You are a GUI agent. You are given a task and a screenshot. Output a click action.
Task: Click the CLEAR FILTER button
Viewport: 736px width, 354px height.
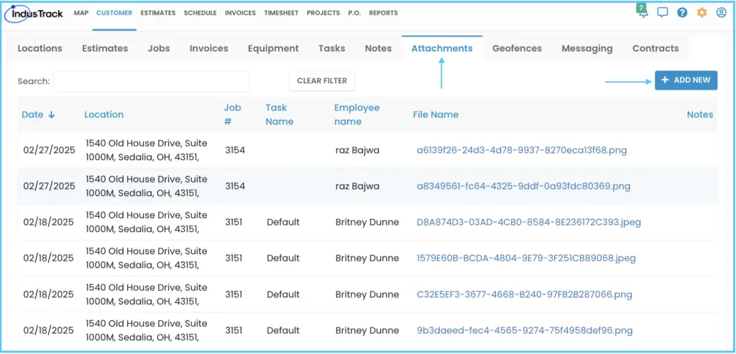322,80
